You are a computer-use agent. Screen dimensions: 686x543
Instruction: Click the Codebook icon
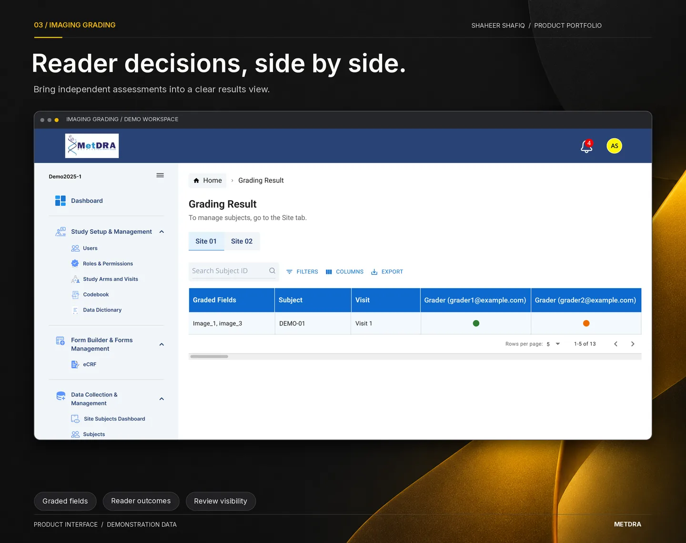[x=75, y=295]
